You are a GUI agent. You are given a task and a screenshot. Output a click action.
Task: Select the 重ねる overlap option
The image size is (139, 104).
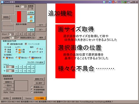4,58
